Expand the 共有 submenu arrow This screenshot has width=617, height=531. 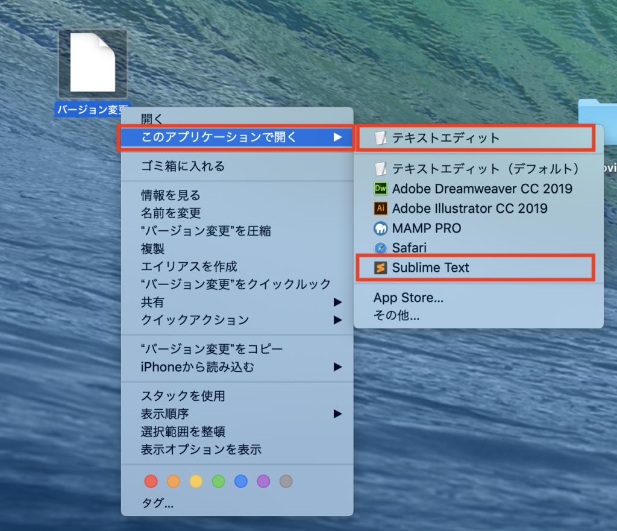(337, 302)
